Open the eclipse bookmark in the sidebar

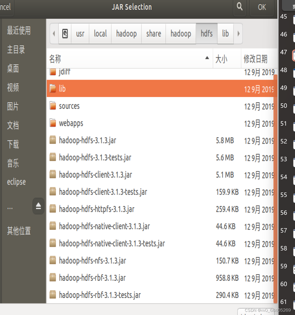tap(16, 182)
